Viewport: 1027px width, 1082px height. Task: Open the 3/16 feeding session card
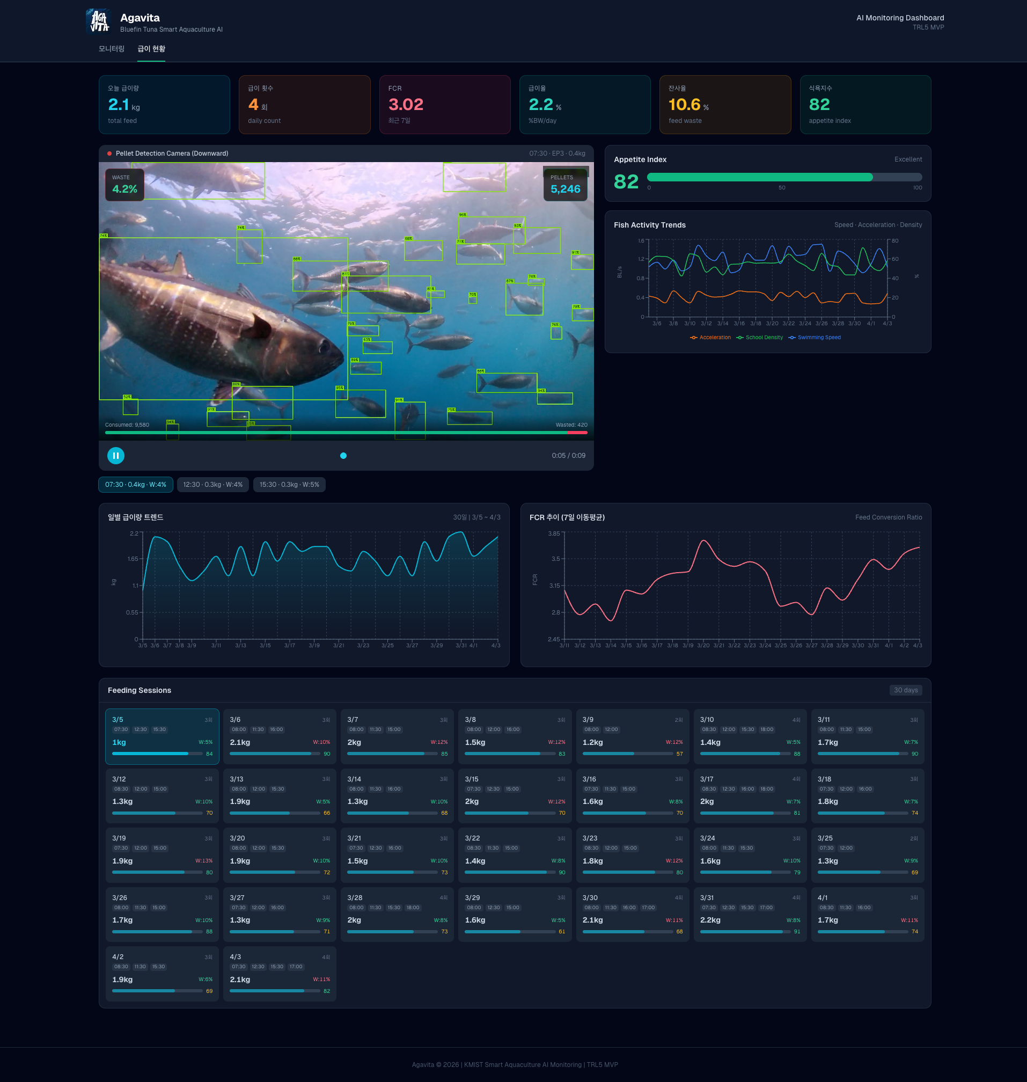(x=632, y=795)
